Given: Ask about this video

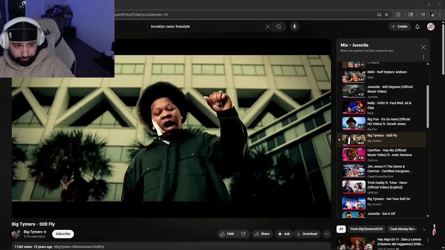Looking at the screenshot, I should tap(284, 234).
